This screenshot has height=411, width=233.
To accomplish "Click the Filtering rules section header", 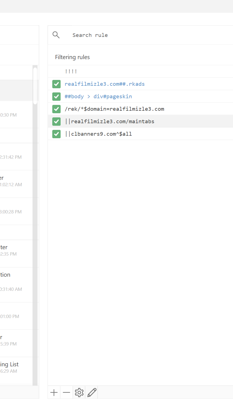I will (72, 57).
